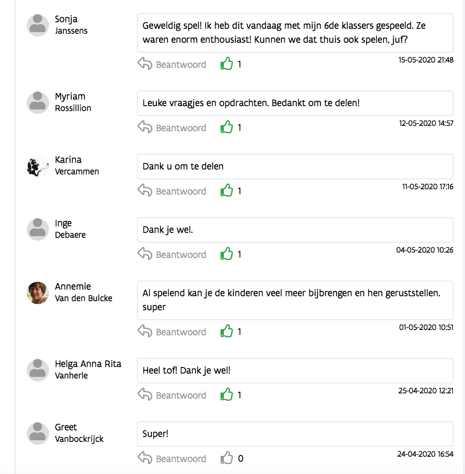
Task: Like Karina Vercammen's comment
Action: pos(227,191)
